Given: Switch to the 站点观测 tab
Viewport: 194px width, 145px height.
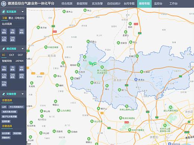Looking at the screenshot, I should 7,24.
